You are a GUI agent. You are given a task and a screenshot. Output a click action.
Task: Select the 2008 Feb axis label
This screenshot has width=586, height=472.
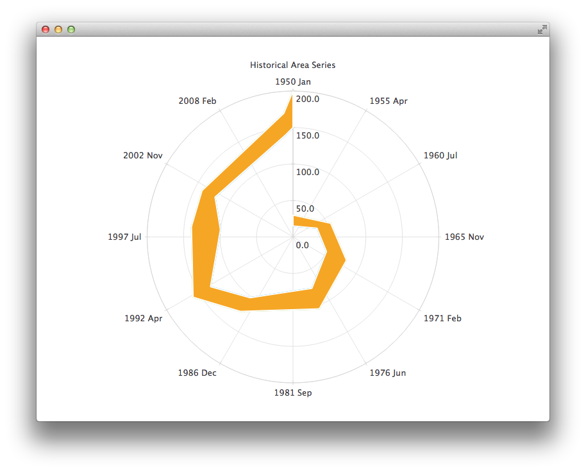197,101
